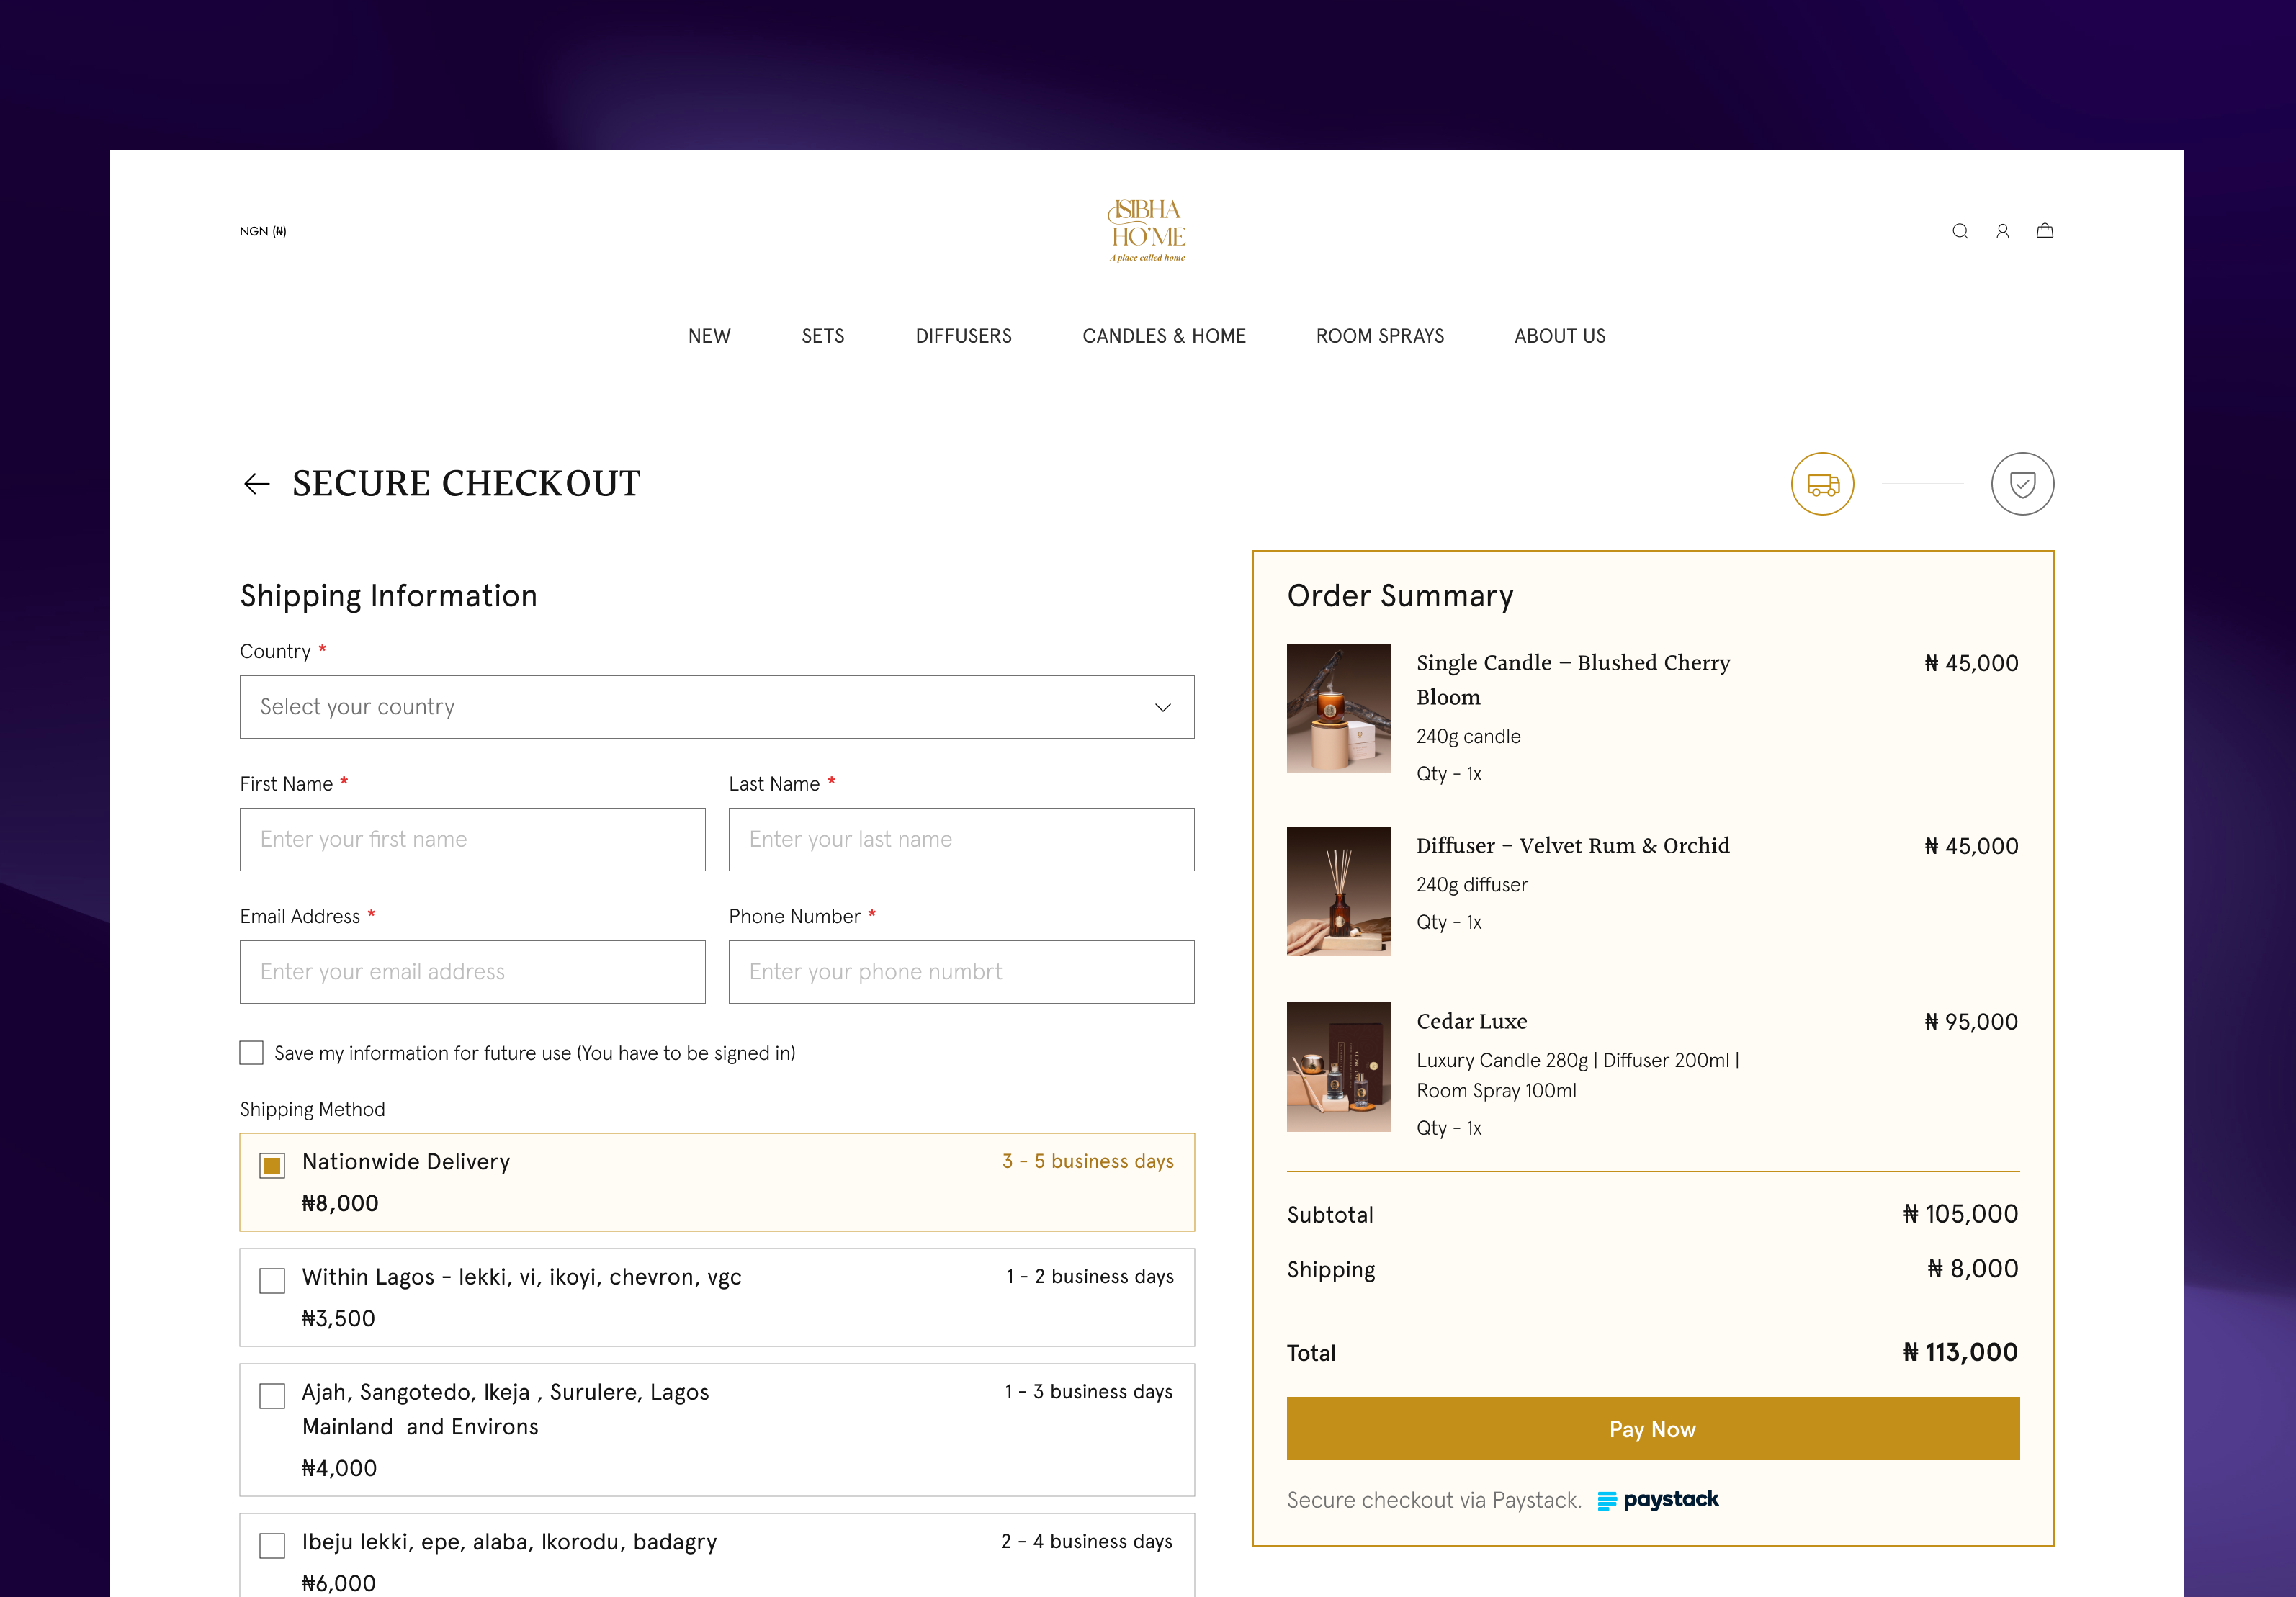The image size is (2296, 1597).
Task: Open the account profile icon
Action: point(2003,231)
